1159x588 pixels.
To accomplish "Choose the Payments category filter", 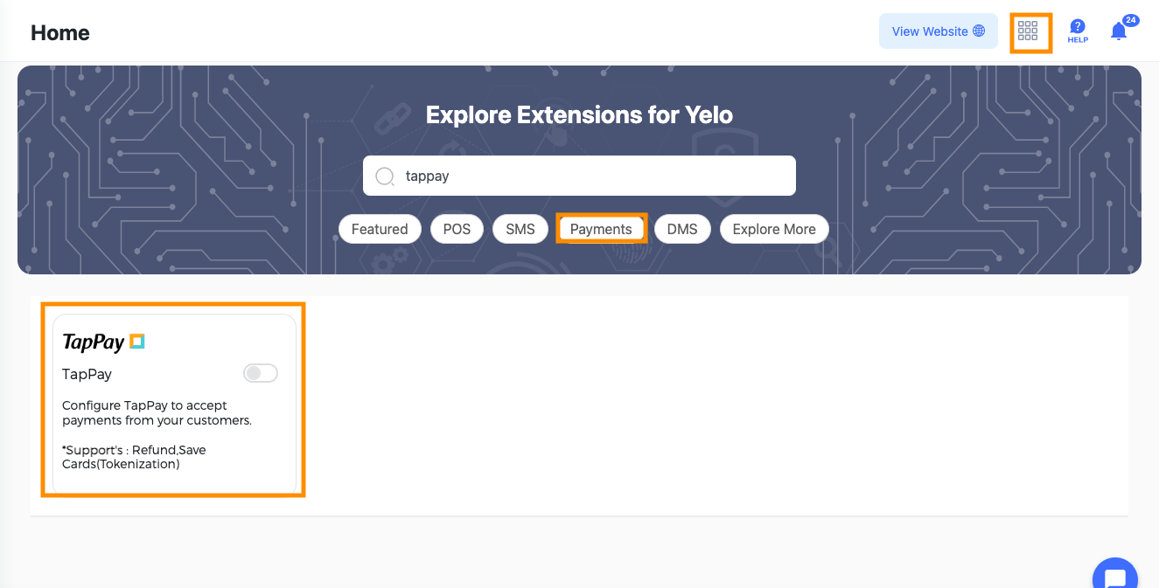I will pyautogui.click(x=601, y=229).
